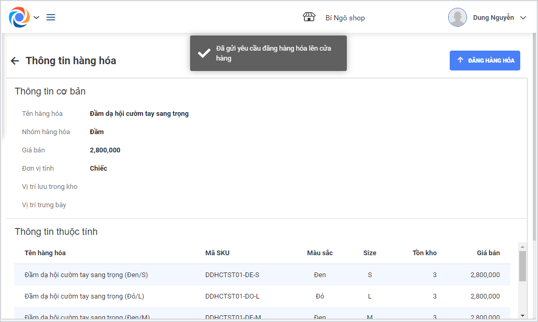Click the toast message about gửi yêu cầu
The height and width of the screenshot is (322, 538).
pos(274,53)
